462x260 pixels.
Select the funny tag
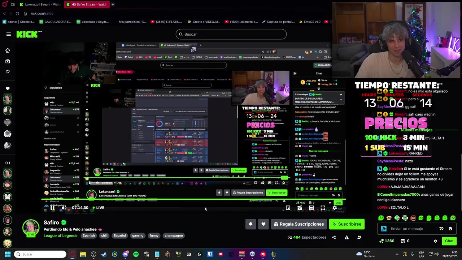pos(154,235)
